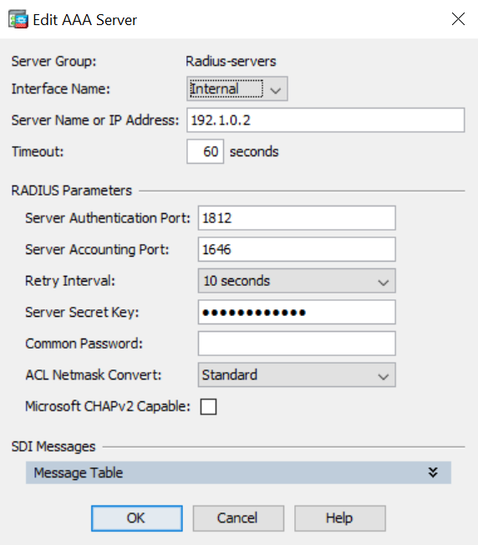Click the Retry Interval chevron arrow
The image size is (478, 545).
384,283
